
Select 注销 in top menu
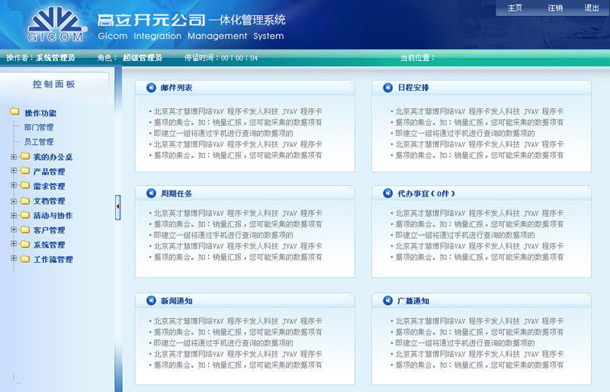click(x=555, y=8)
